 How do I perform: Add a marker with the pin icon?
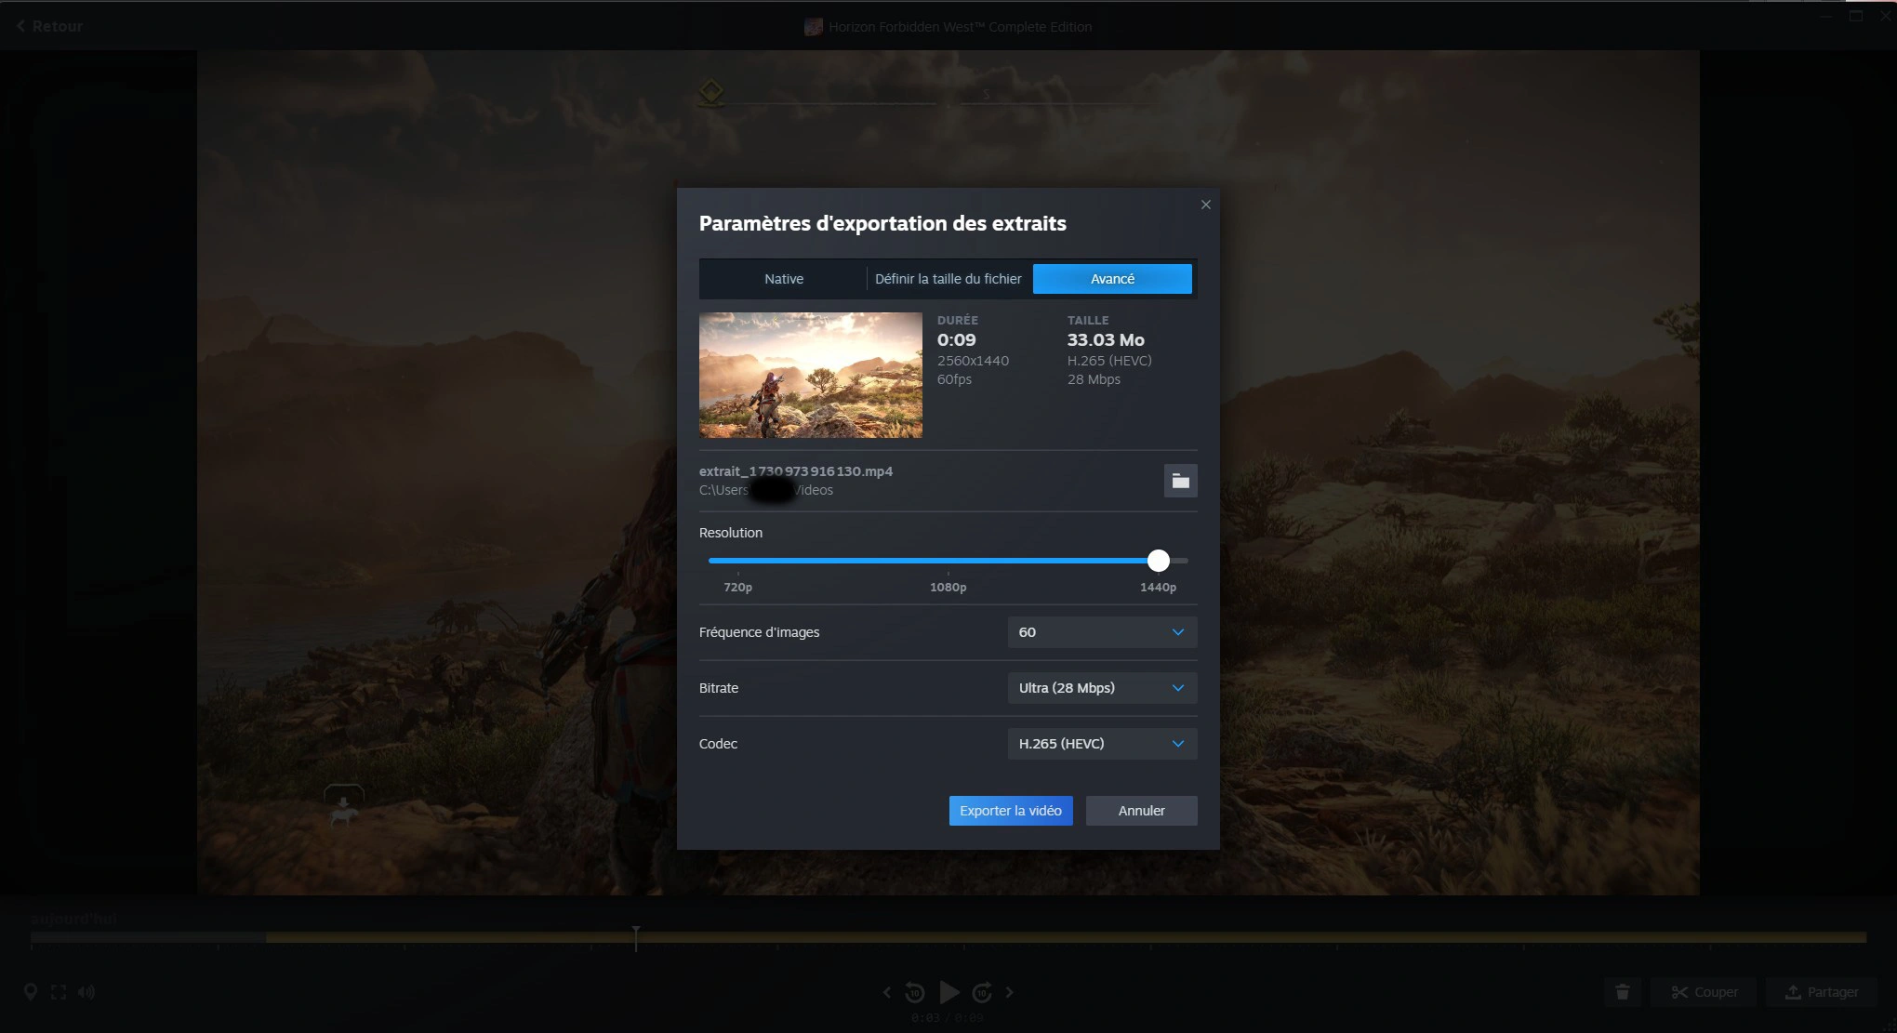tap(31, 992)
